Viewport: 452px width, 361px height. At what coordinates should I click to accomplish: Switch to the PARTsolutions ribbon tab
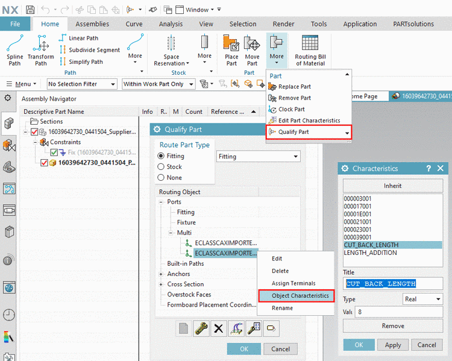tap(413, 24)
